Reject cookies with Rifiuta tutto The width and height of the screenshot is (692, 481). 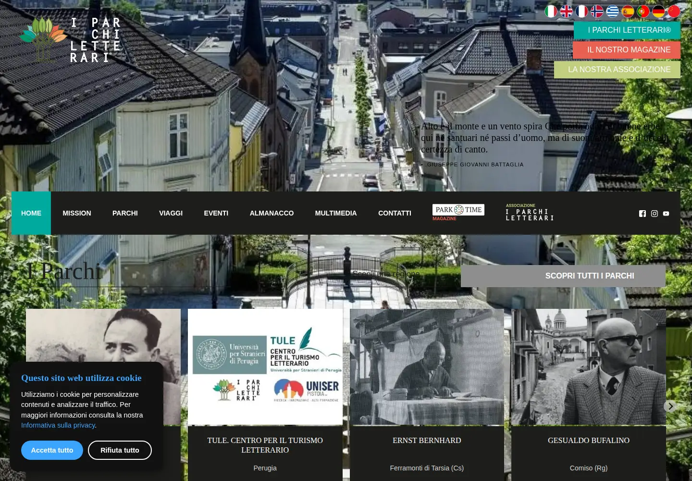coord(120,450)
